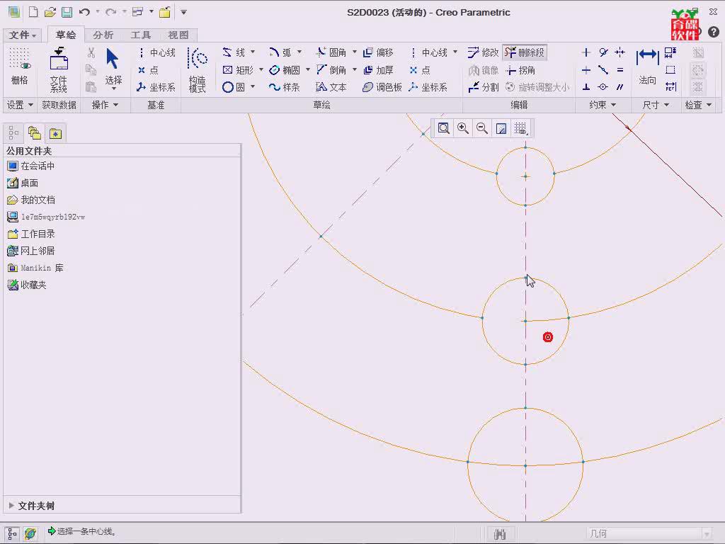
Task: Click the 法向 normal dimension tool
Action: coord(647,66)
